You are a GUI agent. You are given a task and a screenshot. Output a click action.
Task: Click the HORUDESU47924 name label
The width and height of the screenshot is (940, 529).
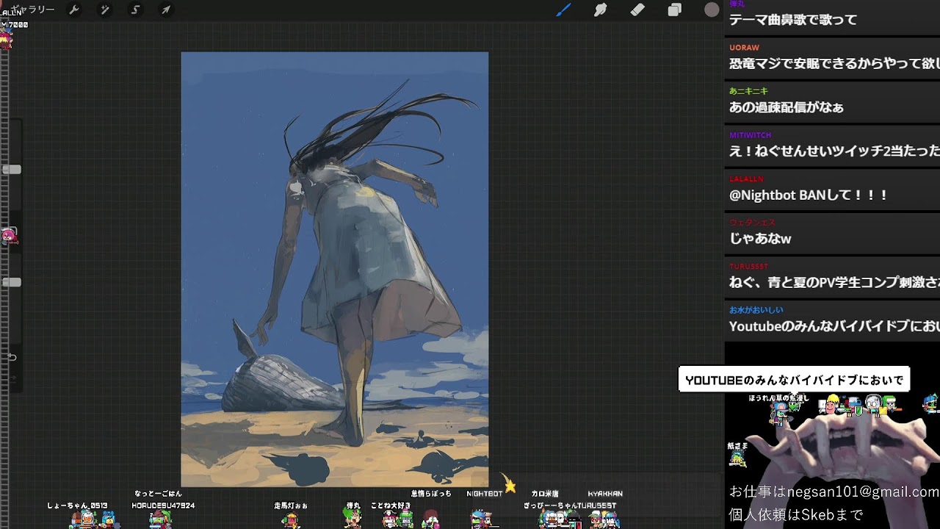point(163,505)
